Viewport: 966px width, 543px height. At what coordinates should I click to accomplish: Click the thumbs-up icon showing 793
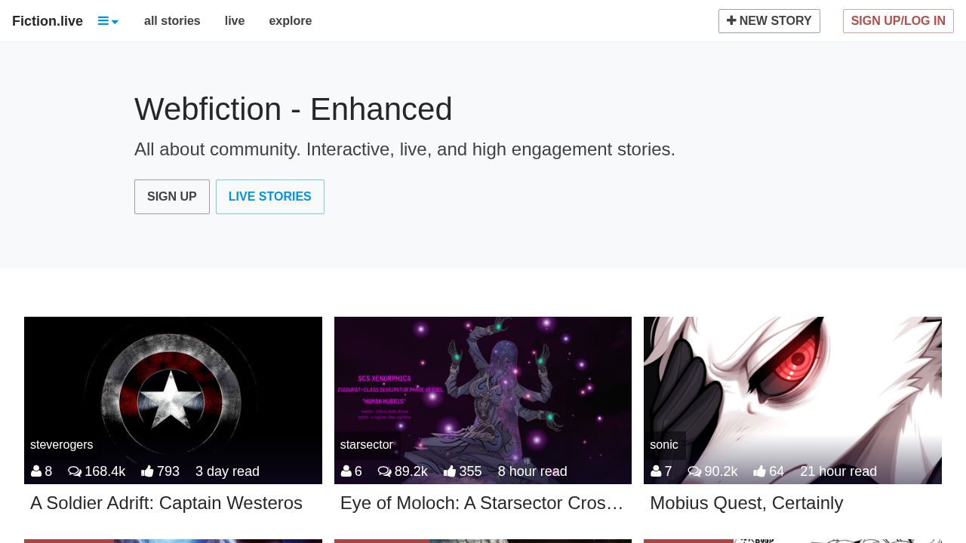coord(147,471)
